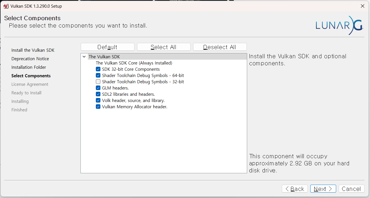Toggle the GLM headers checkbox

pos(98,88)
